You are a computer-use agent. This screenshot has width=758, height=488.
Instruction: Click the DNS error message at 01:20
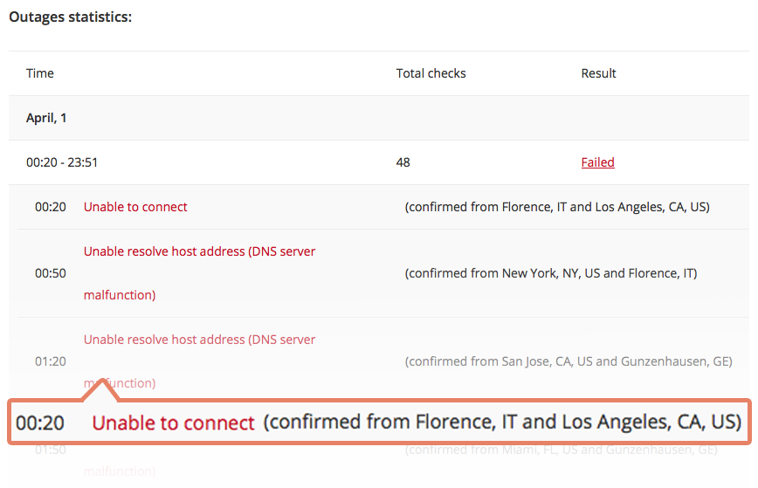coord(199,340)
